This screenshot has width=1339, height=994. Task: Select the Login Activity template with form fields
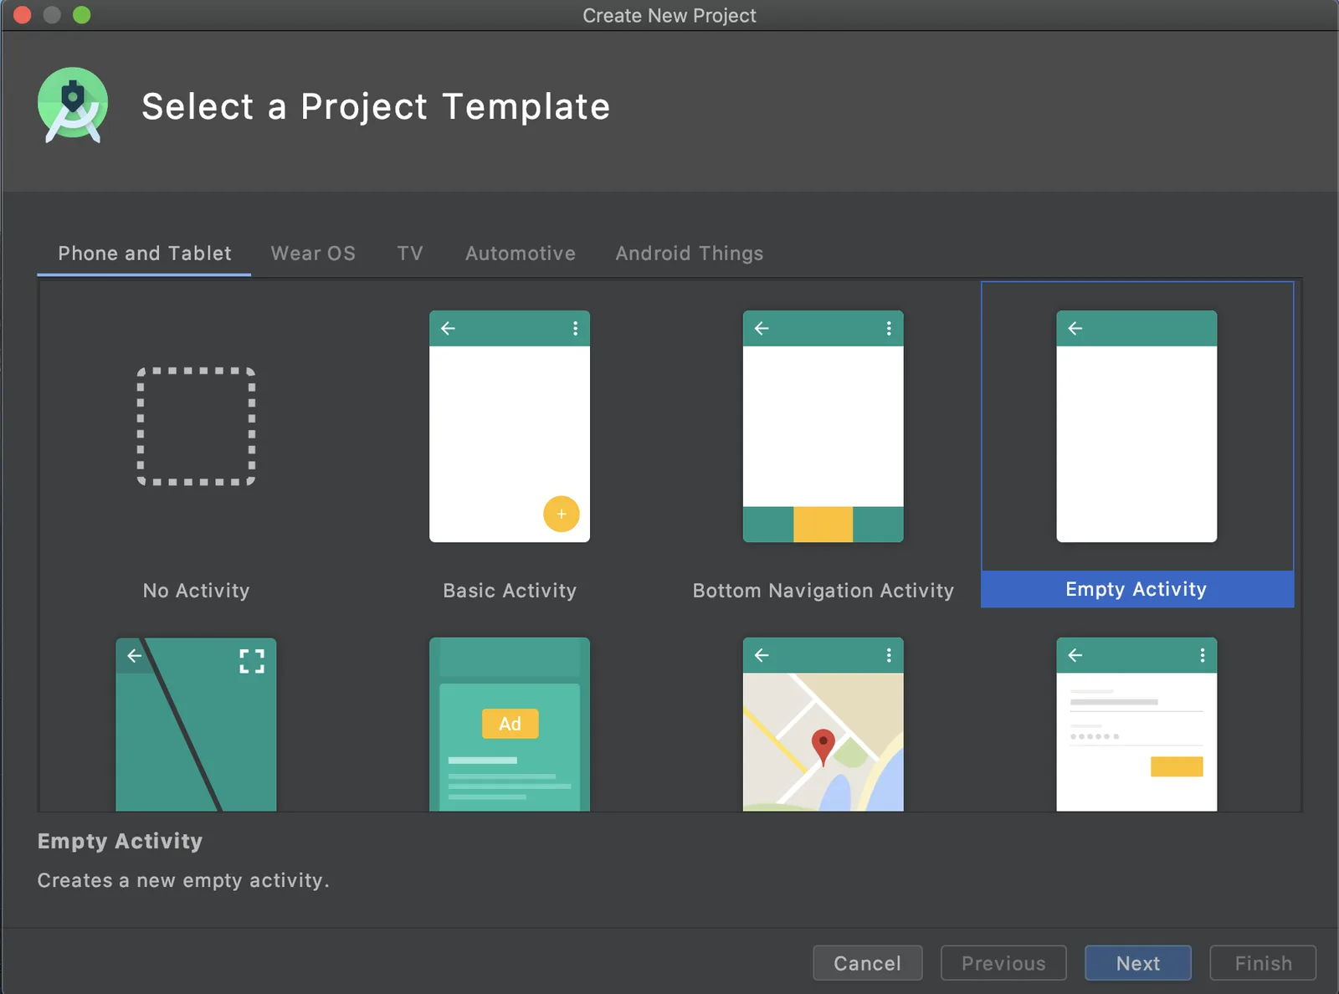(1136, 725)
